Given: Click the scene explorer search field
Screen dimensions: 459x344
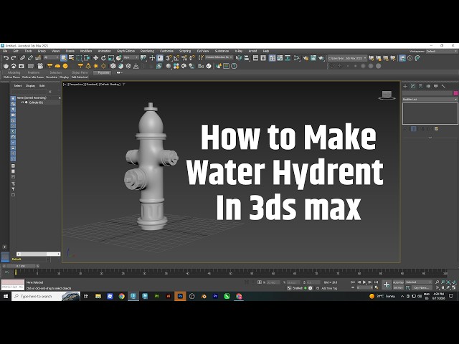Looking at the screenshot, I should point(29,92).
